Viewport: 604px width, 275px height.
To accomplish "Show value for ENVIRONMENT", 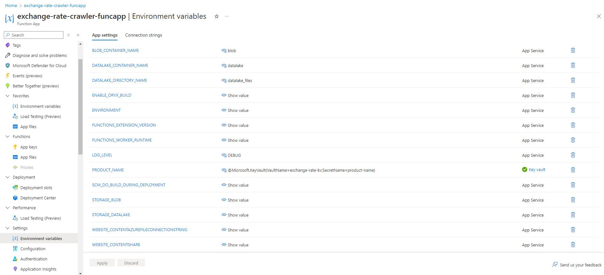I will click(235, 110).
